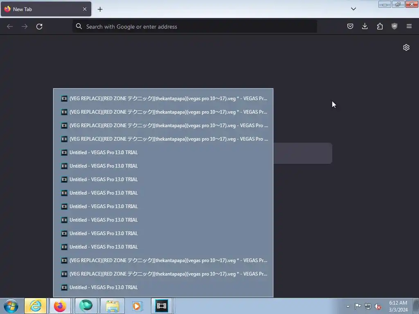The width and height of the screenshot is (419, 314).
Task: Open the network tray icon
Action: point(368,307)
